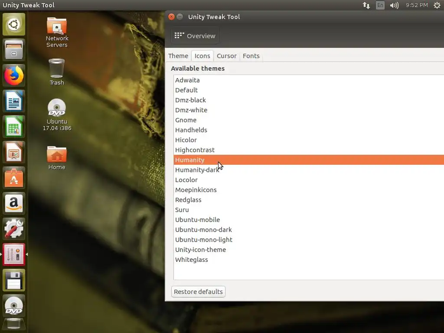Select the Moepinkicons icon theme
The width and height of the screenshot is (444, 333).
coord(309,190)
